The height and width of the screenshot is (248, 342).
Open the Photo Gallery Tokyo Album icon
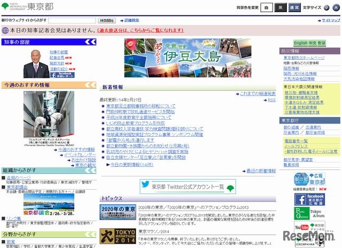[309, 213]
